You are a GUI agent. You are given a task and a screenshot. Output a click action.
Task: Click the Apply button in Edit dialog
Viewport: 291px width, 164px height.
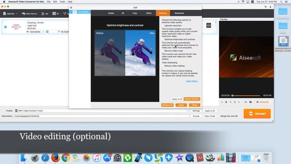click(181, 105)
